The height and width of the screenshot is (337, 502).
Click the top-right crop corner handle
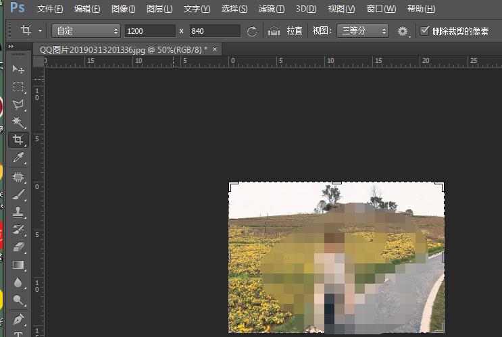[x=440, y=186]
